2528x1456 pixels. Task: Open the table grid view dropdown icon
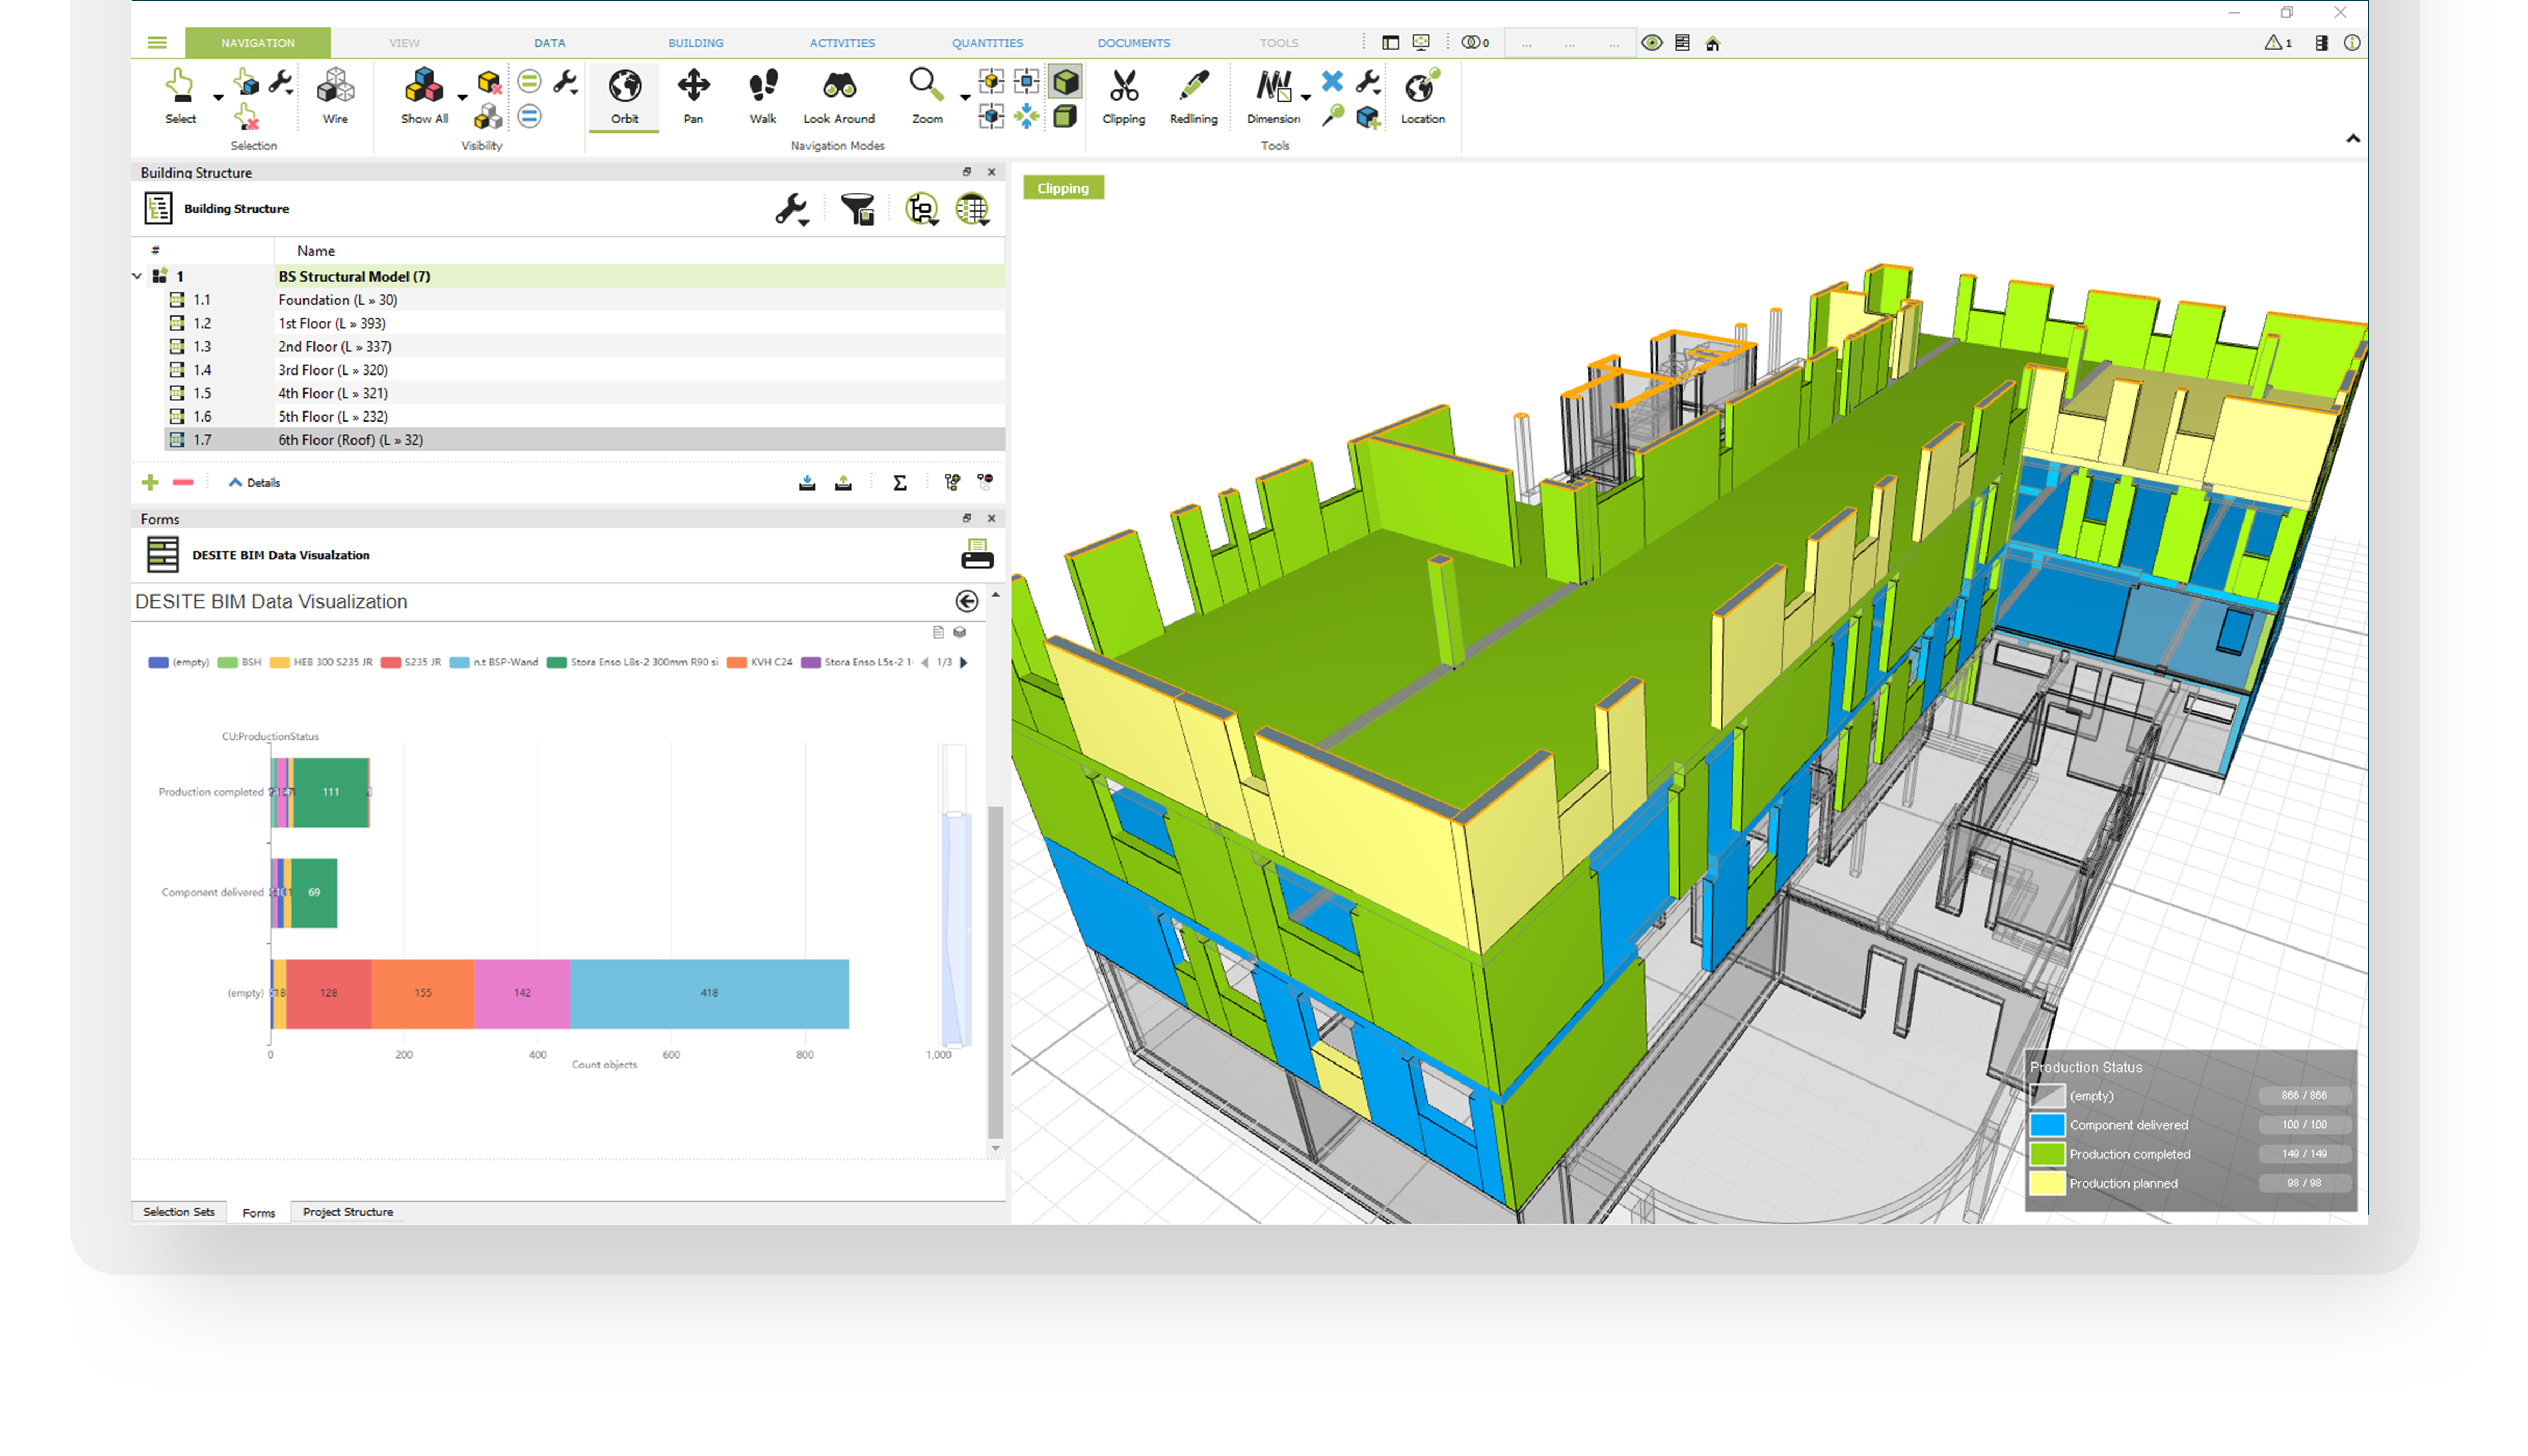(x=972, y=209)
